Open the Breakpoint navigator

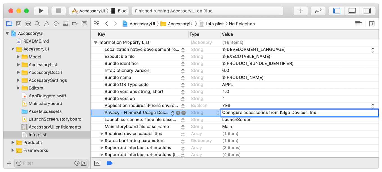(x=75, y=24)
